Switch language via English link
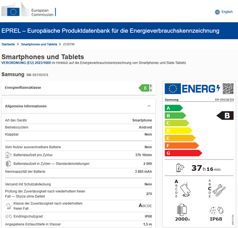Viewport: 238px width, 228px height. tap(227, 12)
